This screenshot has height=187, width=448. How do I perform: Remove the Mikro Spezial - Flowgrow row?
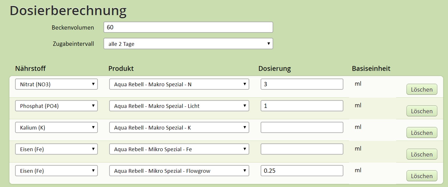421,176
